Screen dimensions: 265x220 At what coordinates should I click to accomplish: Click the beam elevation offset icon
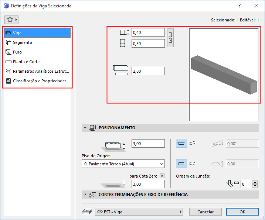[113, 146]
